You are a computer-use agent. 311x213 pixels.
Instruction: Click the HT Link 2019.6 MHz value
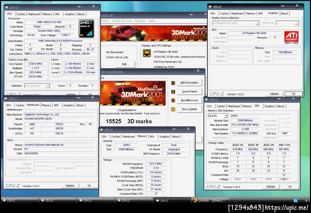pos(35,76)
